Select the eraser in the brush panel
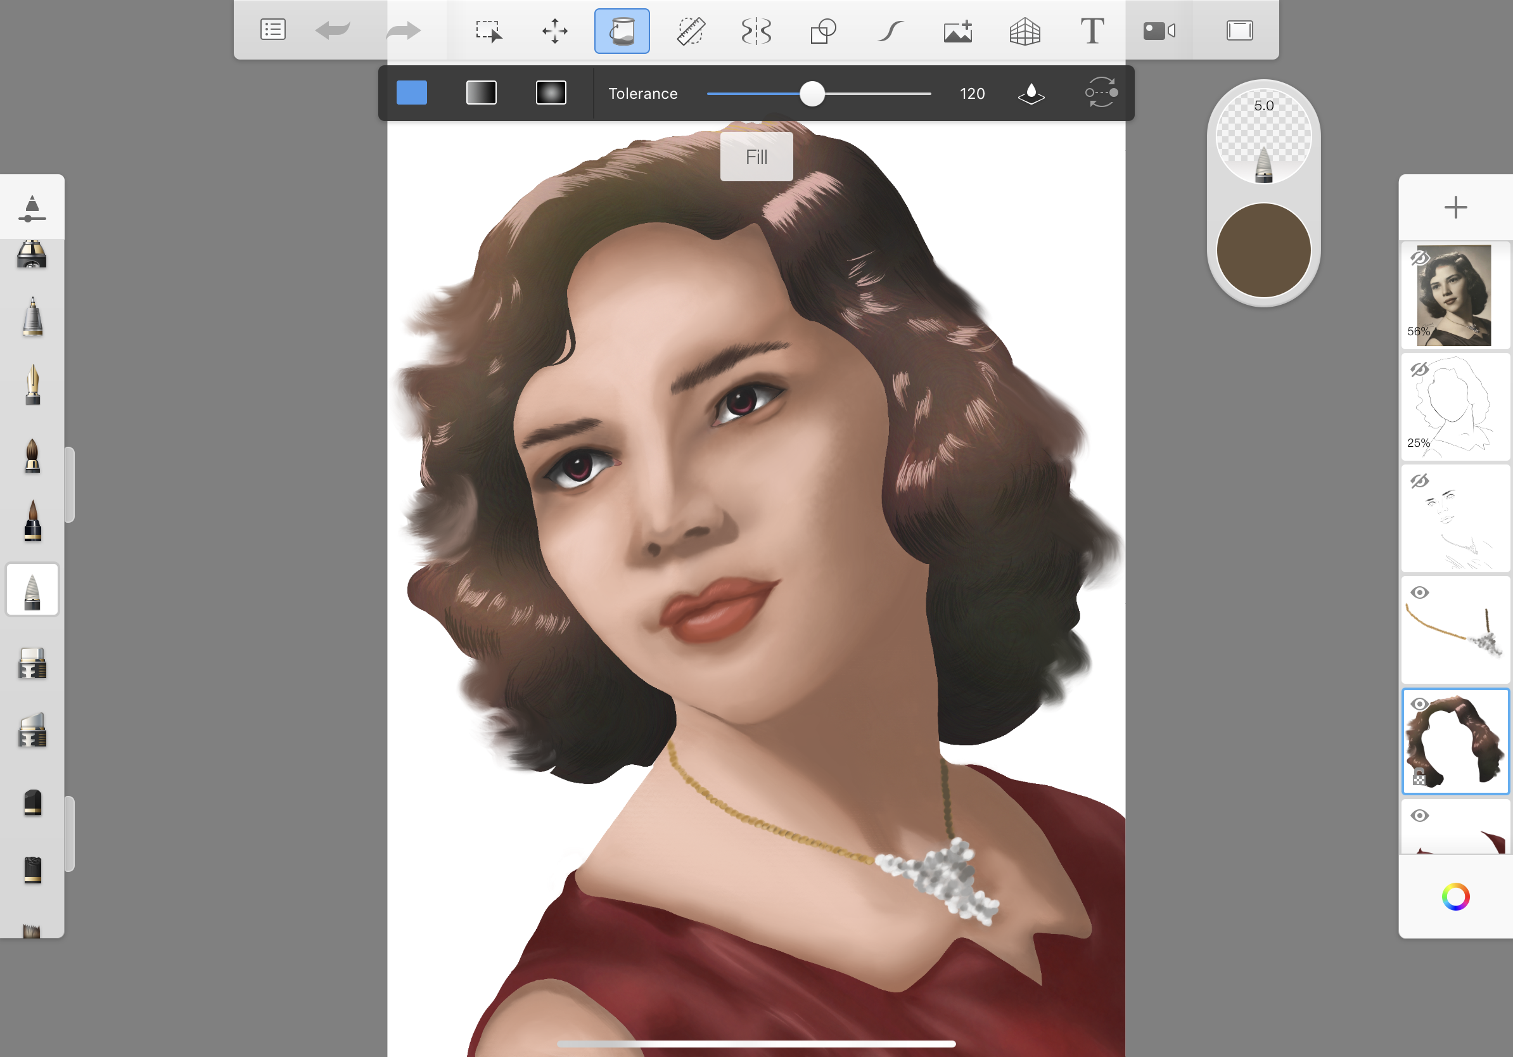Image resolution: width=1513 pixels, height=1057 pixels. (32, 664)
